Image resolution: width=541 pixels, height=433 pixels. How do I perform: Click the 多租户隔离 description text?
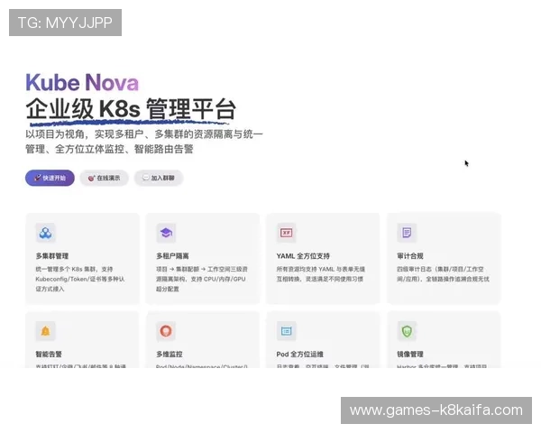pyautogui.click(x=202, y=279)
